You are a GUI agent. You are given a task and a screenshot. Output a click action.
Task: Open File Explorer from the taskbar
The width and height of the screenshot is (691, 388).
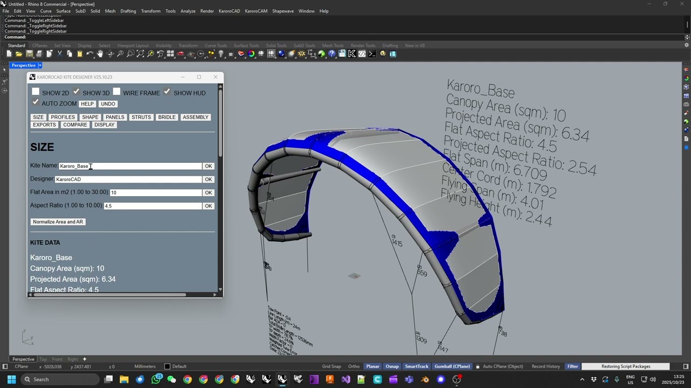point(124,379)
